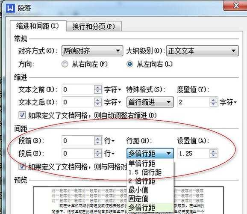Choose 最小值 from the line spacing list
Image resolution: width=247 pixels, height=214 pixels.
pyautogui.click(x=150, y=190)
